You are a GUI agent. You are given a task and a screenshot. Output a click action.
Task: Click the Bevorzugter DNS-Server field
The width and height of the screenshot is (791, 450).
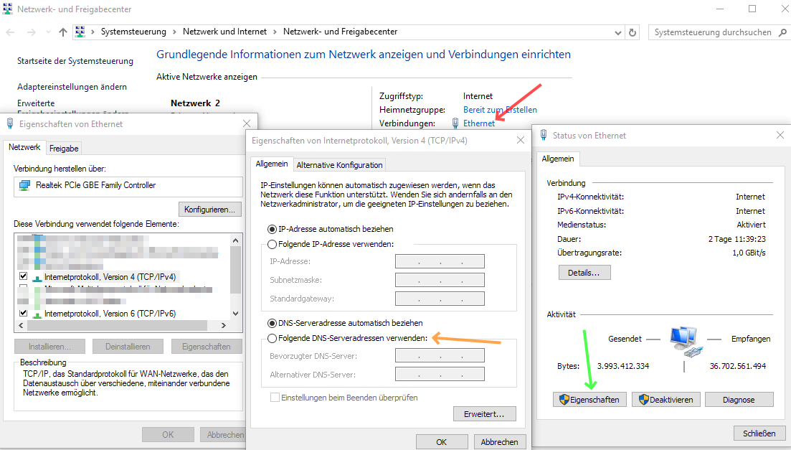pos(440,355)
